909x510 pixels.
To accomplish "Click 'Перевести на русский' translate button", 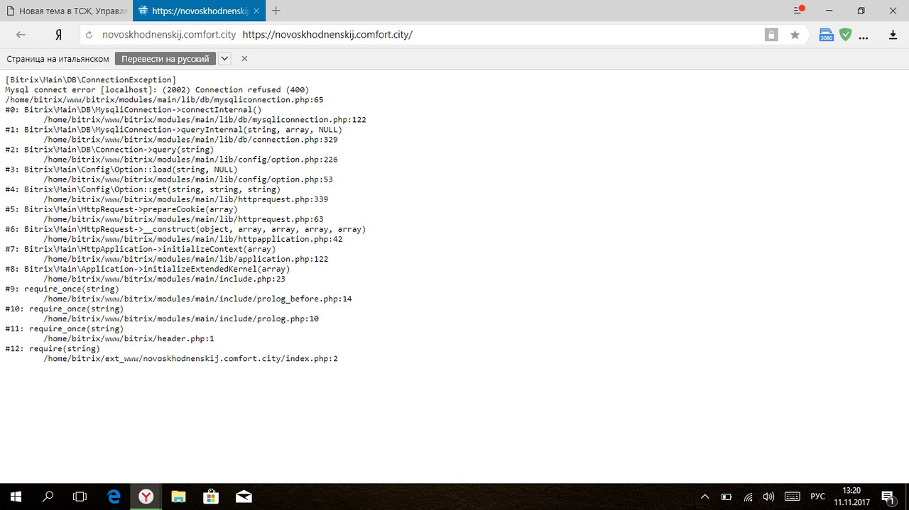I will pyautogui.click(x=165, y=59).
